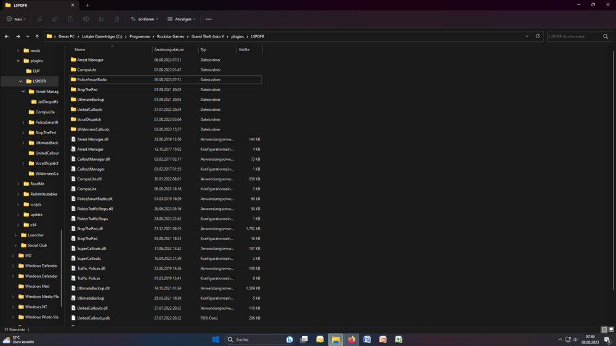Click the Cut scissors icon in toolbar
Image resolution: width=616 pixels, height=346 pixels.
coord(39,19)
